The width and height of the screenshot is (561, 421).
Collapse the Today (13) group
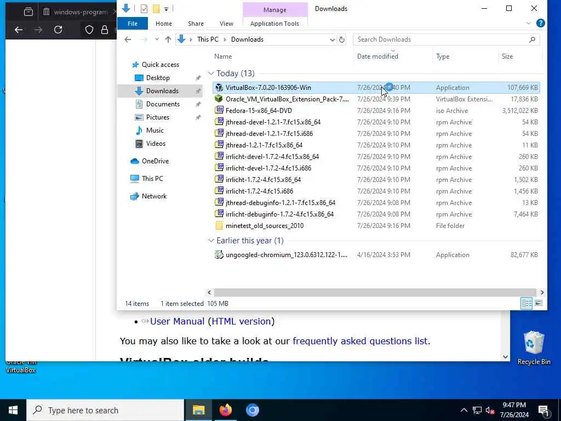[x=211, y=73]
